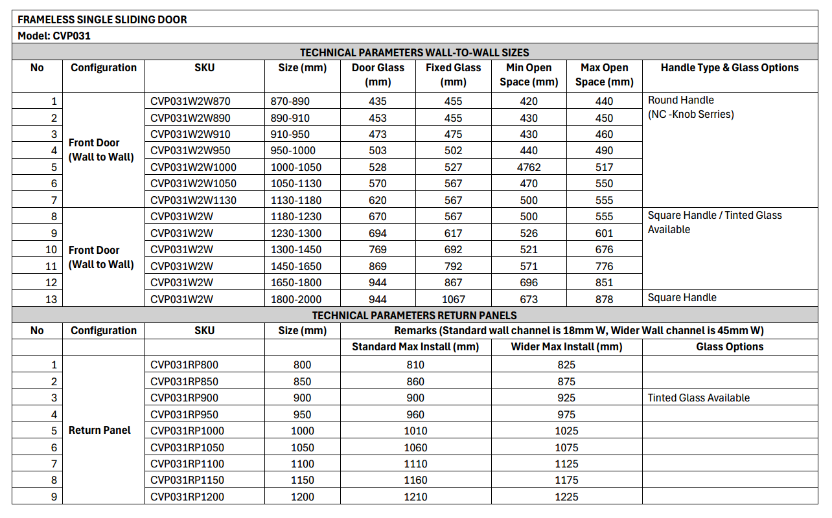Screen dimensions: 832x518
Task: Select the Round Handle (NC -Knob Series) cell
Action: coord(730,150)
